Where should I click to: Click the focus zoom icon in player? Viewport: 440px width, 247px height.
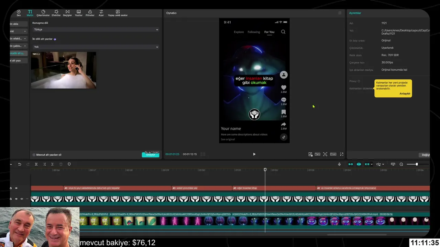325,154
